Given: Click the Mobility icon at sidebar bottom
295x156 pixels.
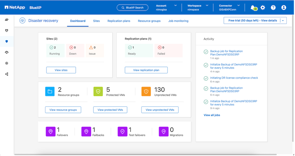Looking at the screenshot, I should pyautogui.click(x=7, y=74).
